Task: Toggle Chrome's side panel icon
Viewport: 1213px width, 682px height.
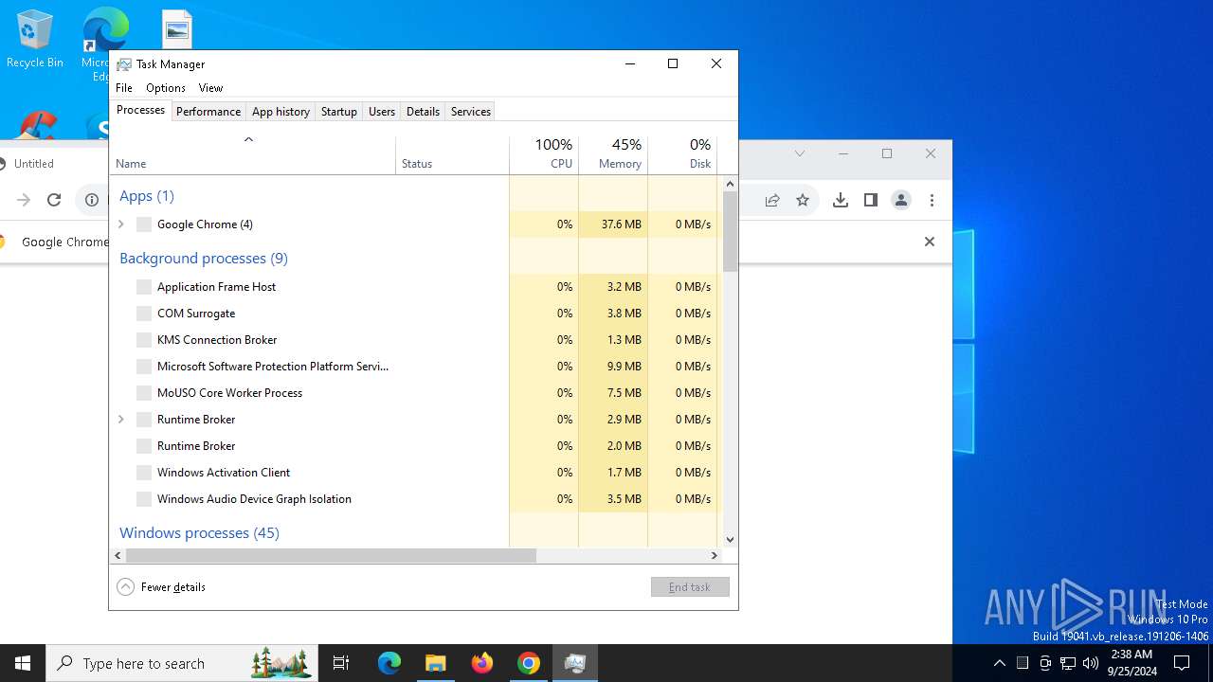Action: tap(870, 200)
